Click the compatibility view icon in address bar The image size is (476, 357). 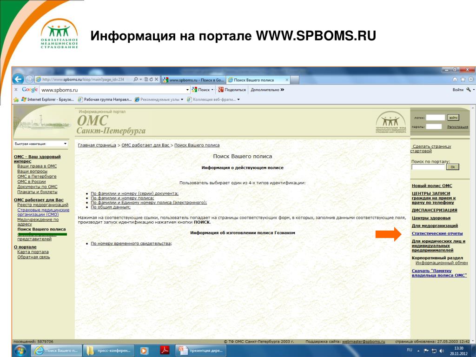(146, 79)
